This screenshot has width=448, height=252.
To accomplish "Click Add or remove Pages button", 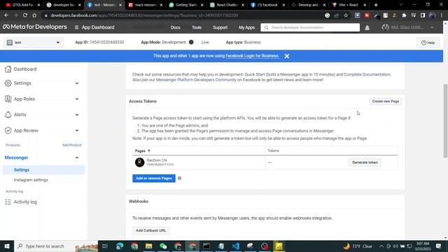I will pyautogui.click(x=154, y=178).
